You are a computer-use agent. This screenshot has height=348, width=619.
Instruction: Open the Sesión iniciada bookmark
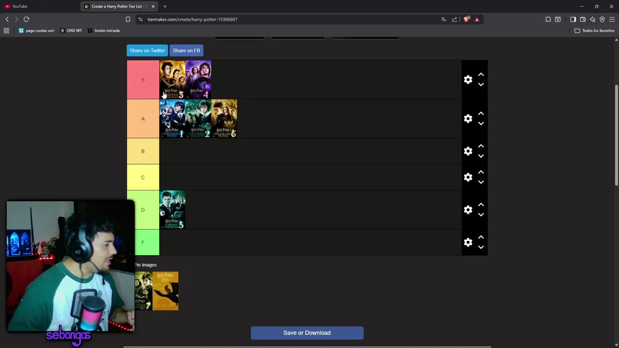(x=103, y=30)
